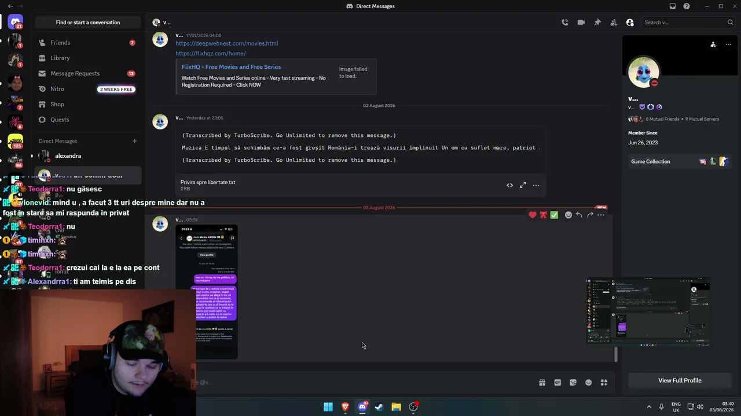The height and width of the screenshot is (416, 741).
Task: Open Discord help
Action: 687,6
